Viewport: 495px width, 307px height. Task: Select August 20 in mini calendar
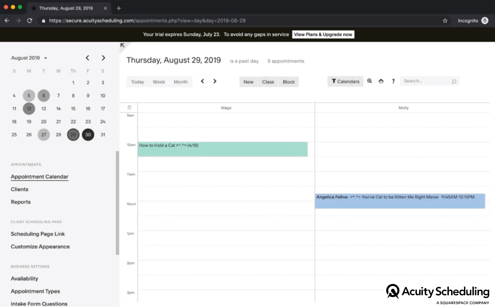click(x=44, y=122)
